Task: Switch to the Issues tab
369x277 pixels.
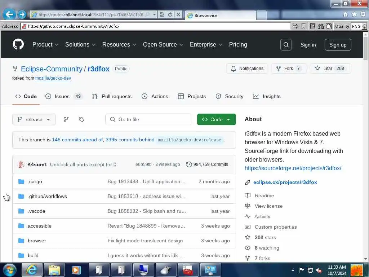Action: [64, 96]
